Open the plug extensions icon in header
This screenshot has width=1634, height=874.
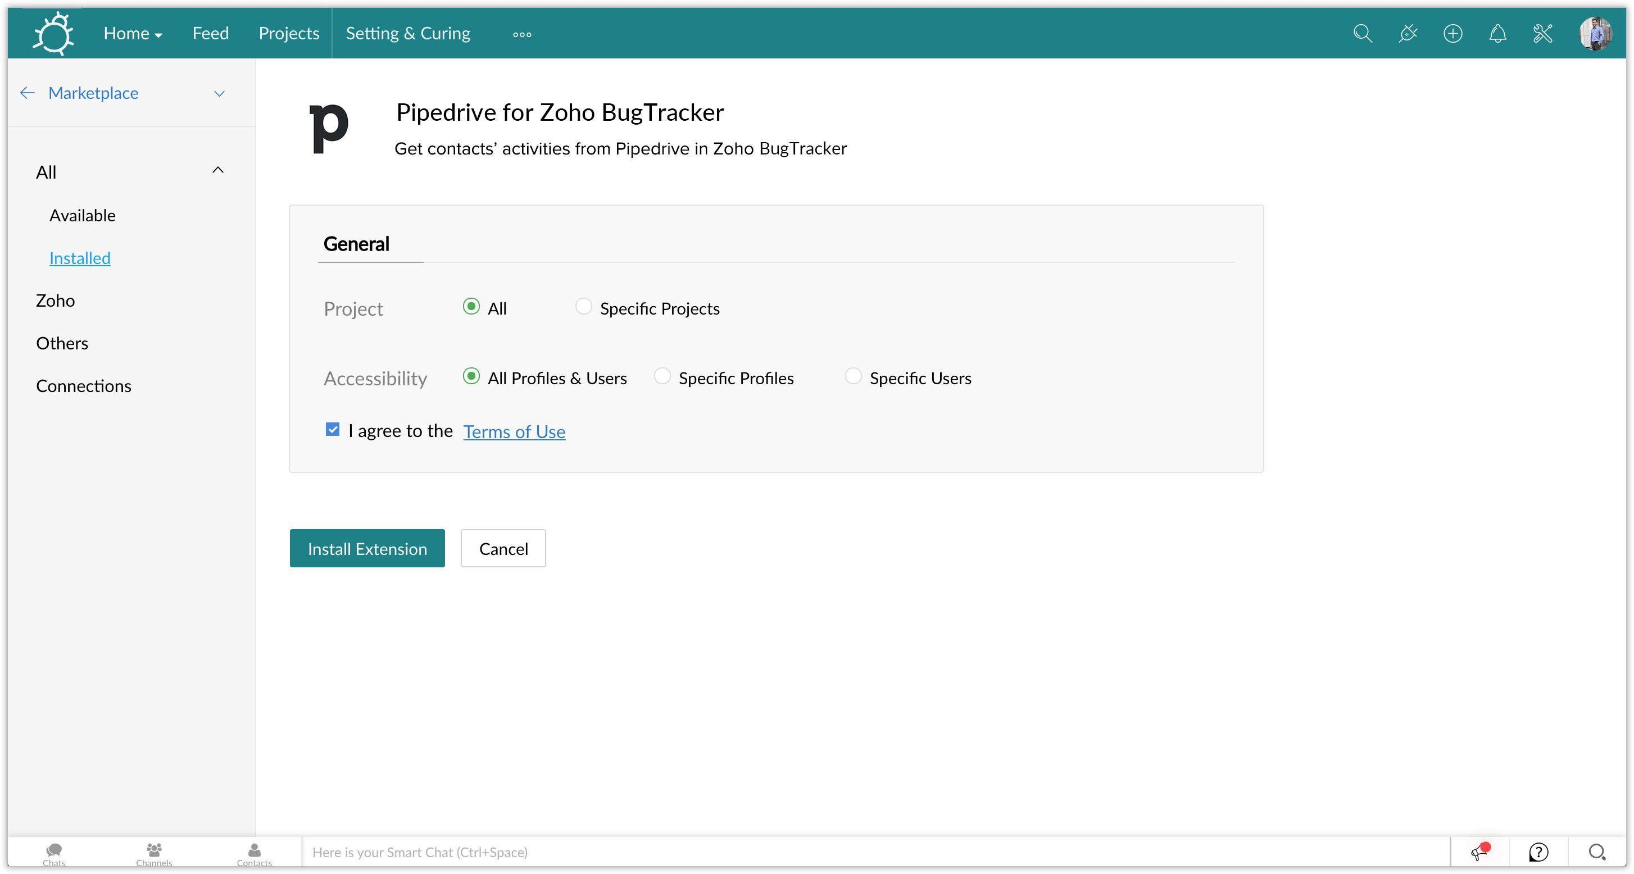[1408, 33]
